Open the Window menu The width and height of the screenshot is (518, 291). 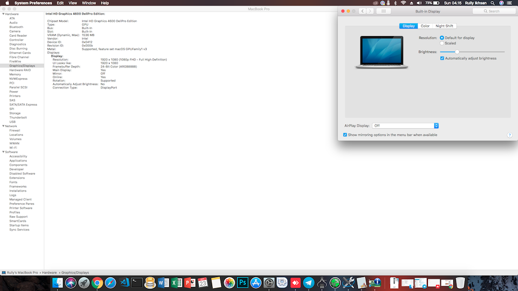point(89,3)
